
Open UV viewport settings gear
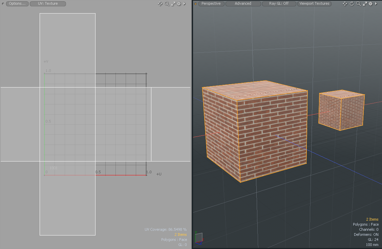(179, 4)
